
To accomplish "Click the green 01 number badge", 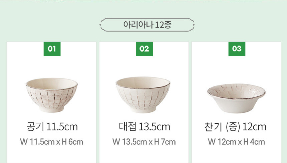I will point(52,49).
